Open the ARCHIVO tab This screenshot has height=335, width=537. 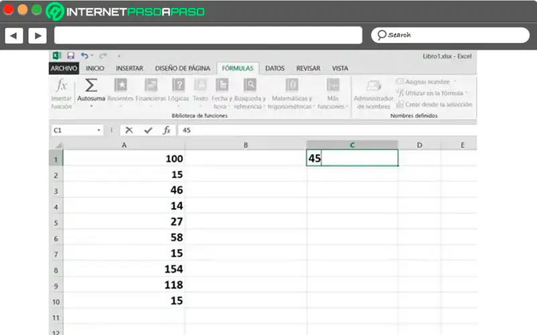click(64, 68)
